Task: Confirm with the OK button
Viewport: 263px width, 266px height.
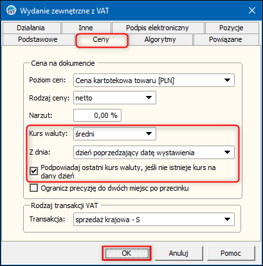Action: [127, 253]
